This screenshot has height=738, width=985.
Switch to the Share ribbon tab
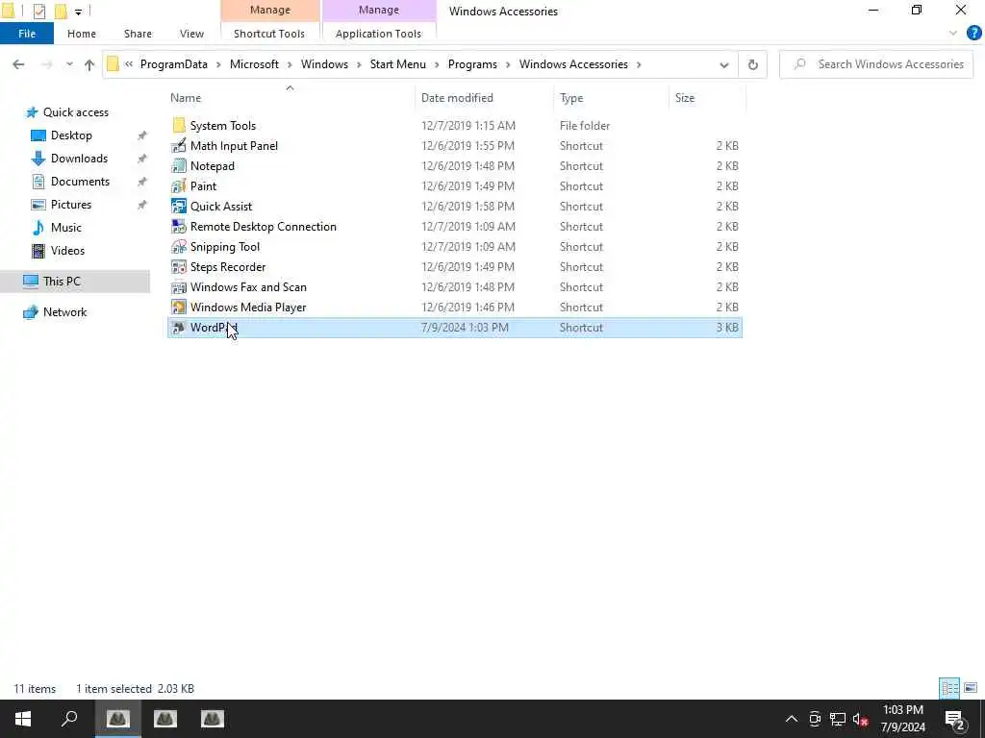tap(138, 34)
